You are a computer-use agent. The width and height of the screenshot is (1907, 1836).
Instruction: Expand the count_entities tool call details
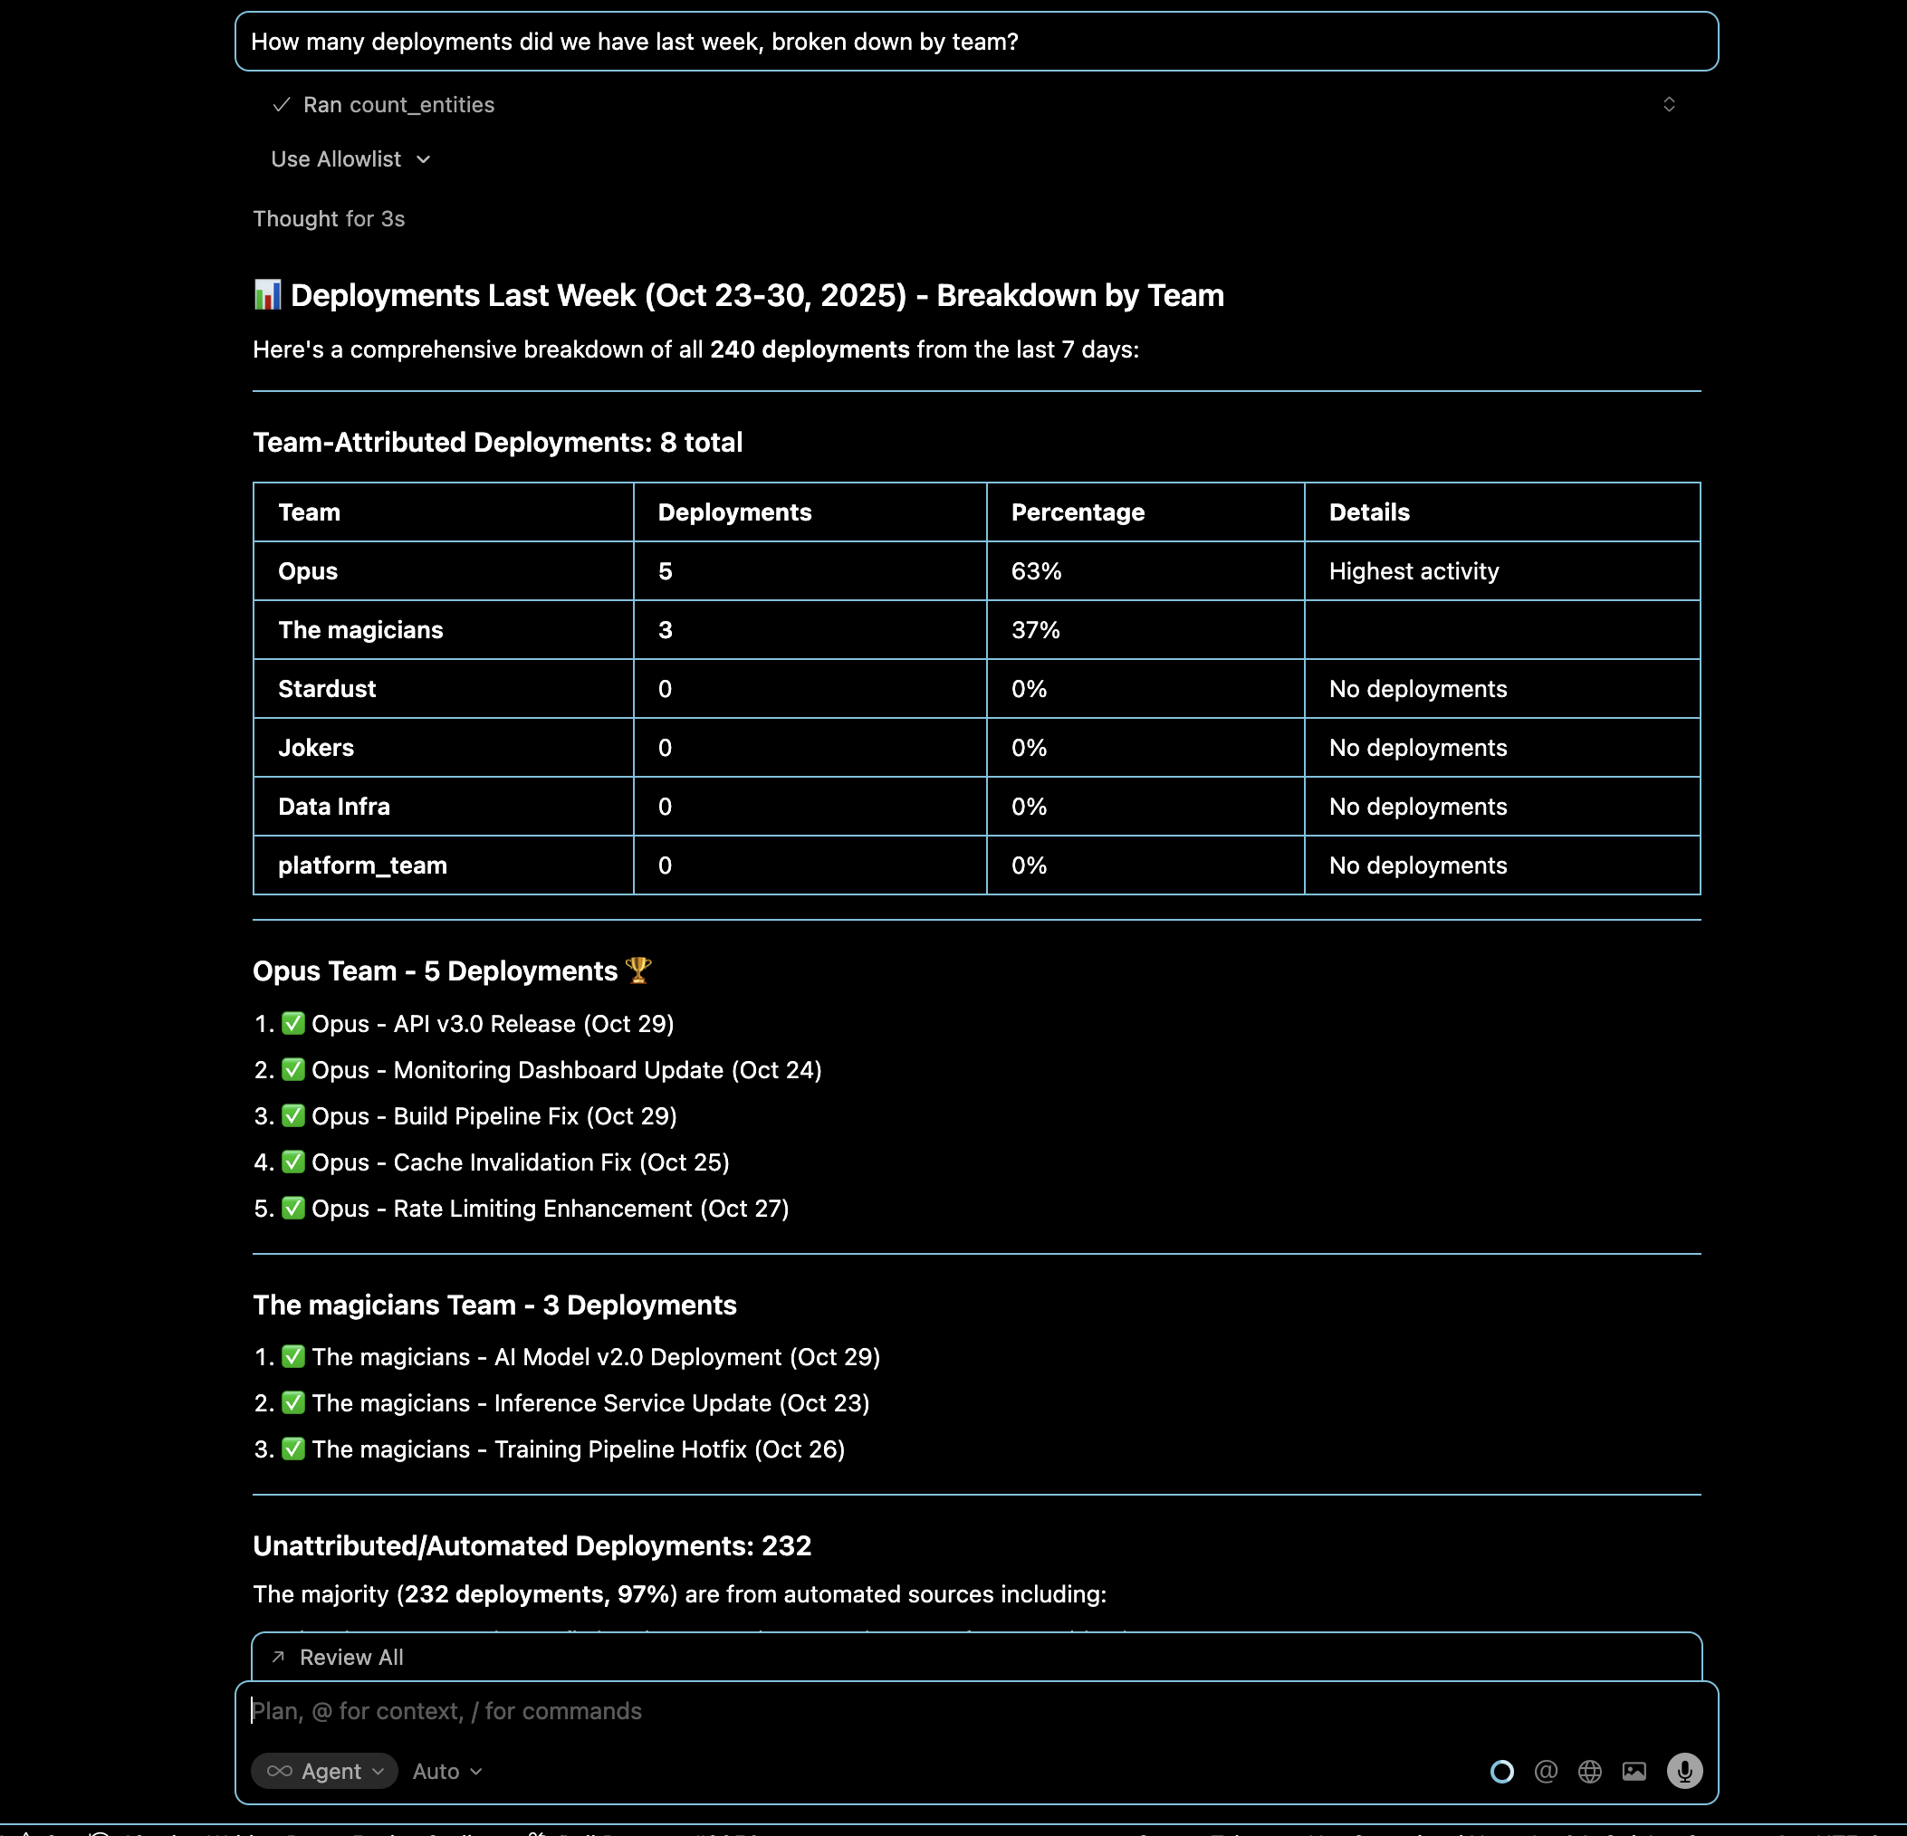[x=1669, y=104]
